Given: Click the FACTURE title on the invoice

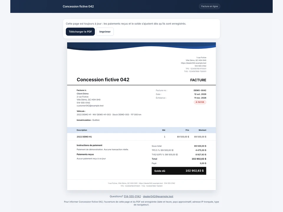Looking at the screenshot, I should [198, 80].
